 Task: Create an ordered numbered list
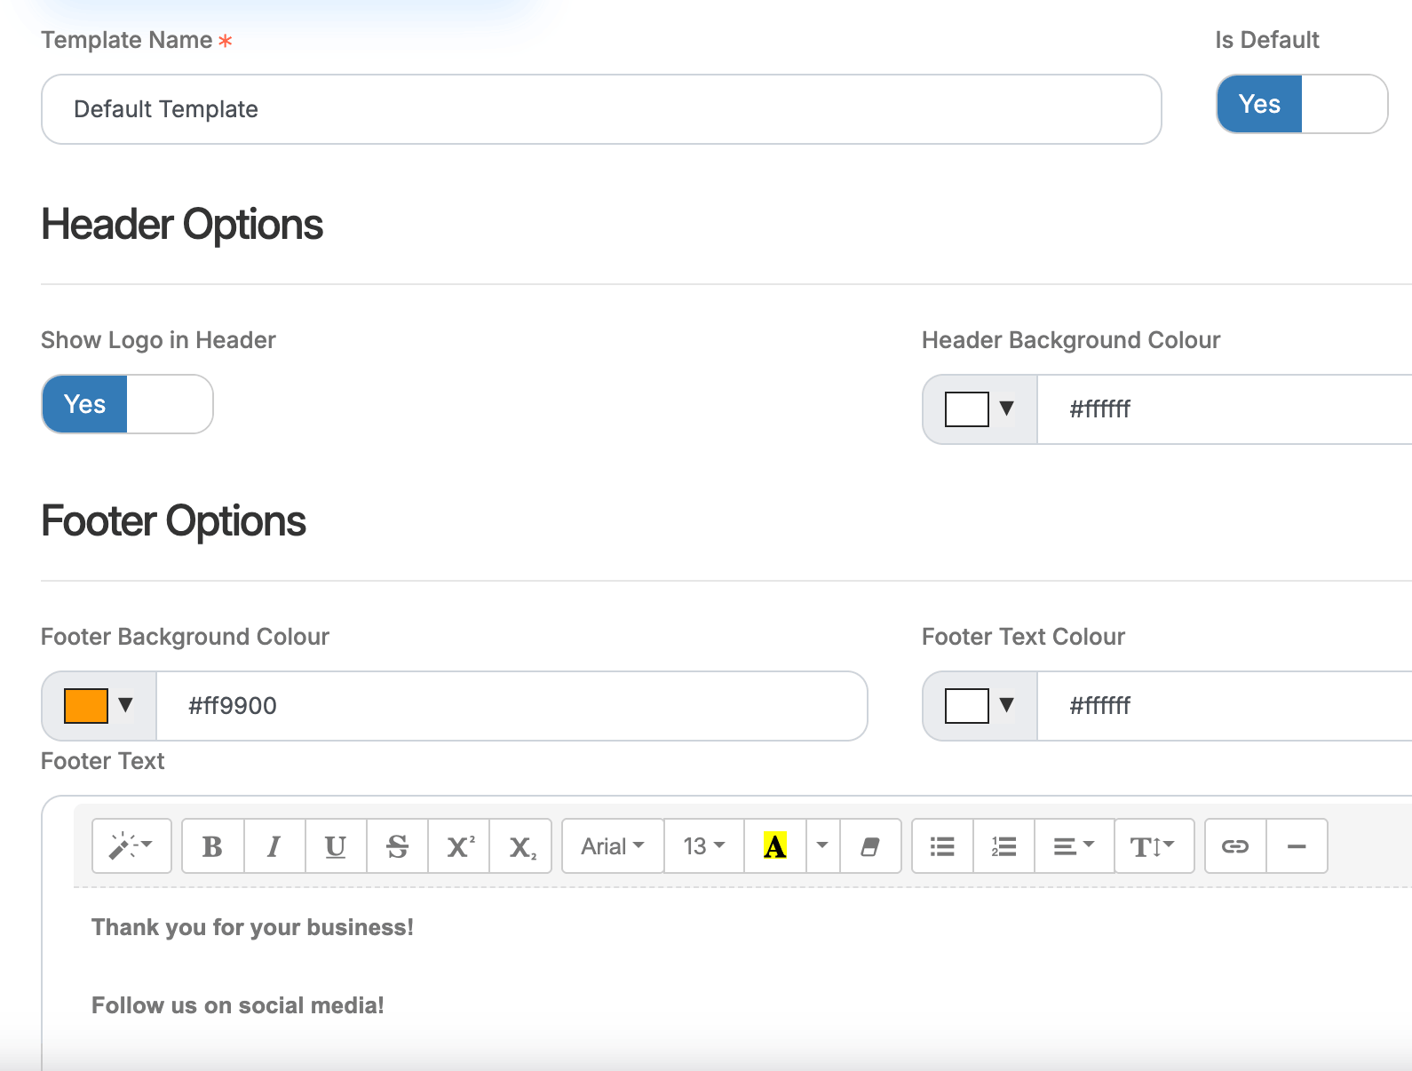point(1003,846)
